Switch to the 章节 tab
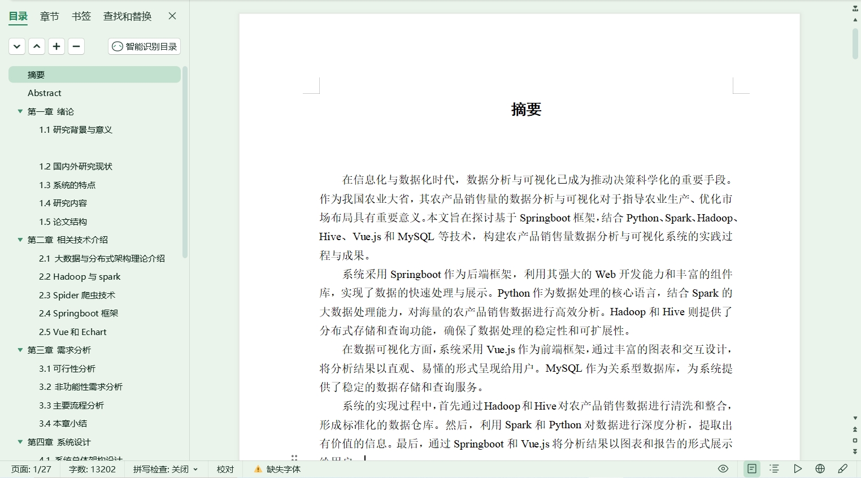The image size is (861, 478). (x=49, y=16)
